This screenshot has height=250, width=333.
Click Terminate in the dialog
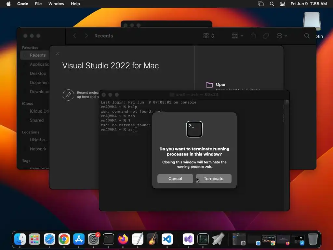click(213, 179)
